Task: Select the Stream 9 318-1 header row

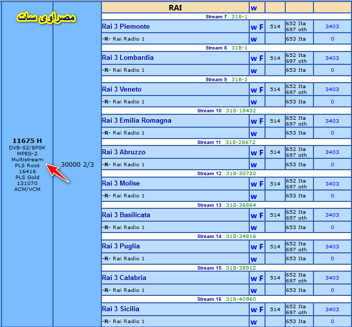Action: pyautogui.click(x=226, y=80)
